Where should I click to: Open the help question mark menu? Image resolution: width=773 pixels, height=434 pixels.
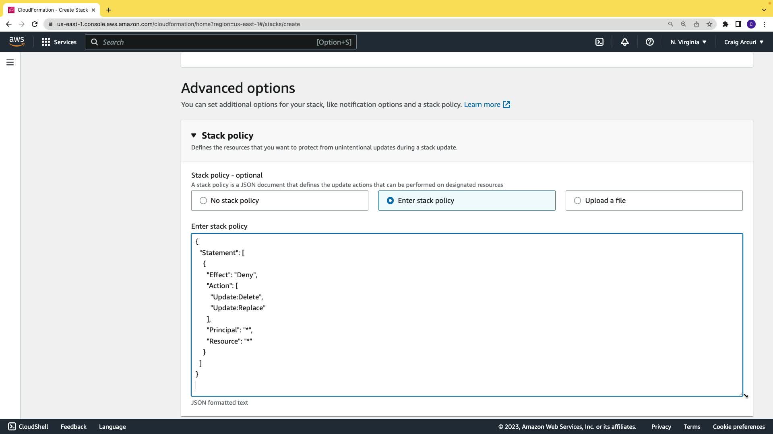649,42
